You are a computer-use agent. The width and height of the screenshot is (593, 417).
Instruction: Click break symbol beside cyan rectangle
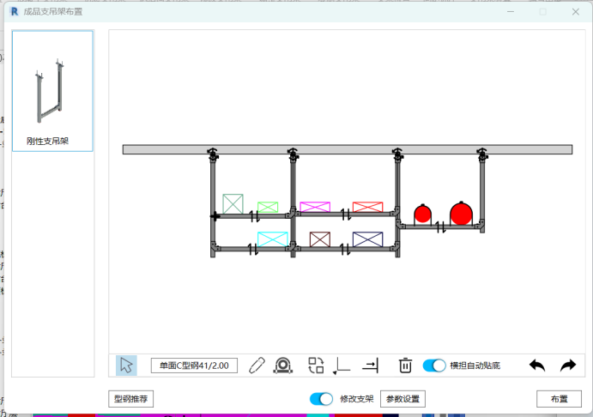pyautogui.click(x=253, y=249)
